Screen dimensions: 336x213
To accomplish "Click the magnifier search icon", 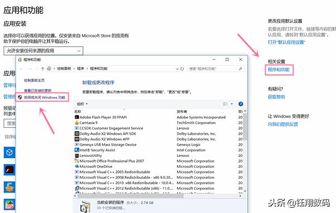I will (x=240, y=69).
